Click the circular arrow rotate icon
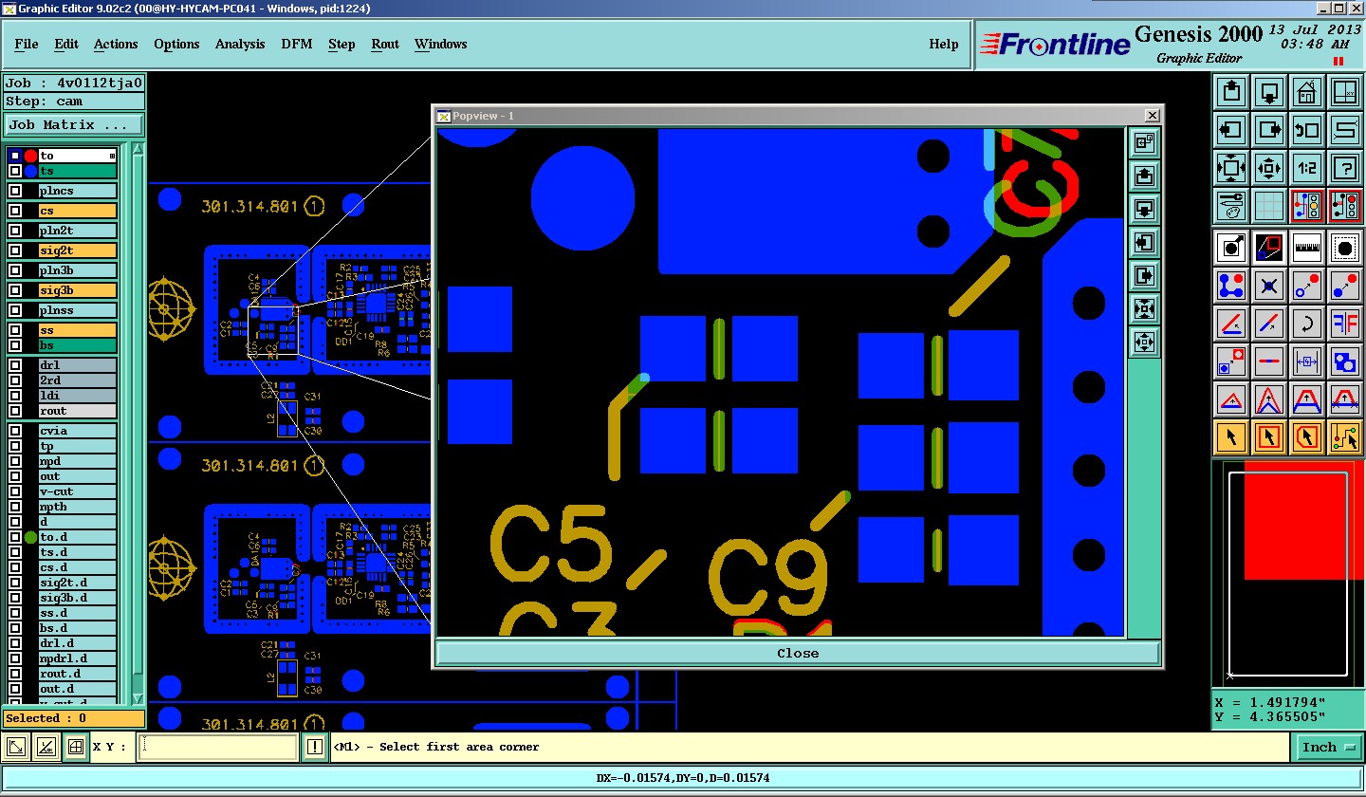The width and height of the screenshot is (1366, 797). [1307, 324]
